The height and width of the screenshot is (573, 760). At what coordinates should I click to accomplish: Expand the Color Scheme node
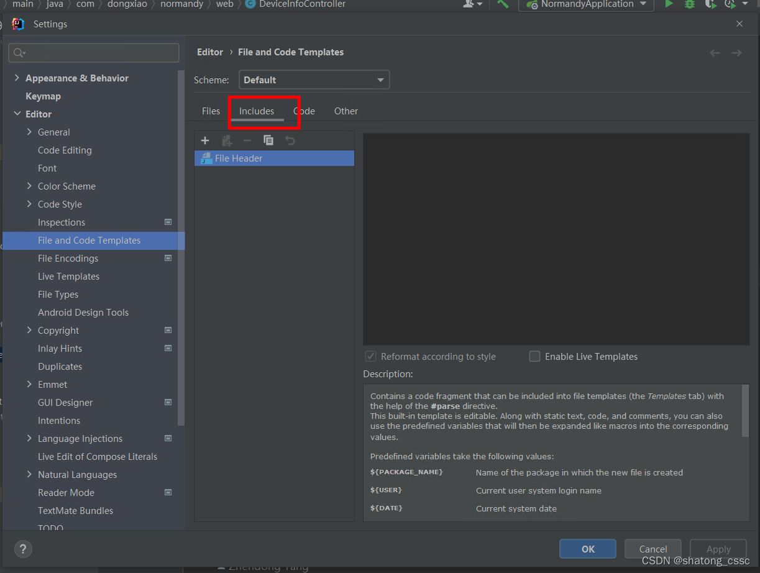(29, 186)
